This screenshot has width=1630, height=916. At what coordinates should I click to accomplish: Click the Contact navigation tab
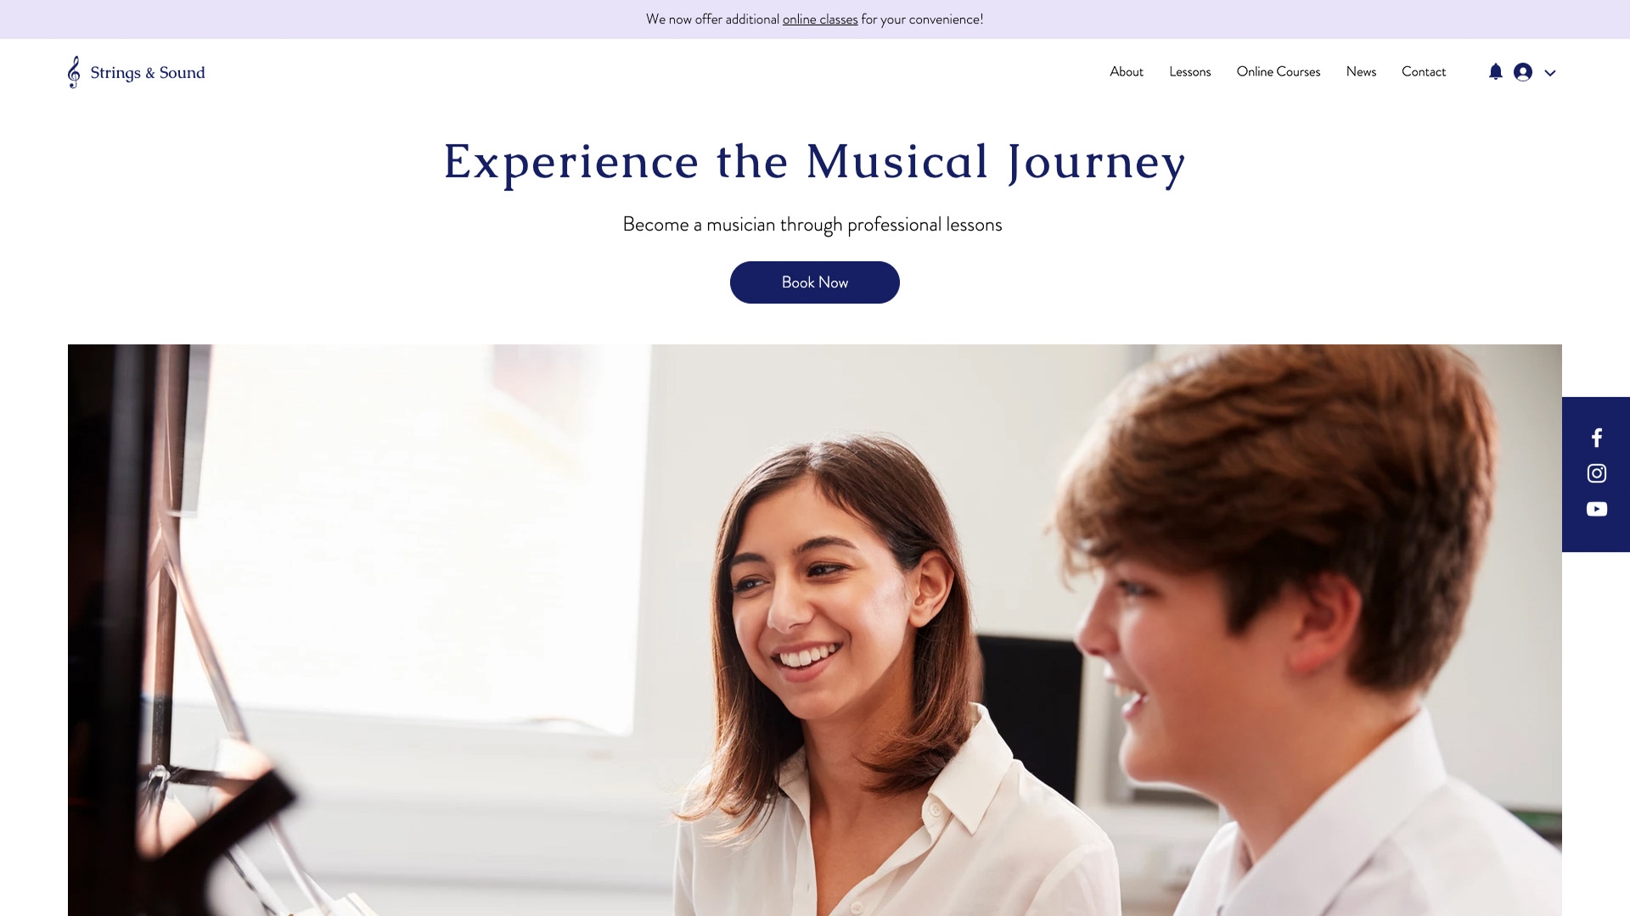(x=1423, y=71)
